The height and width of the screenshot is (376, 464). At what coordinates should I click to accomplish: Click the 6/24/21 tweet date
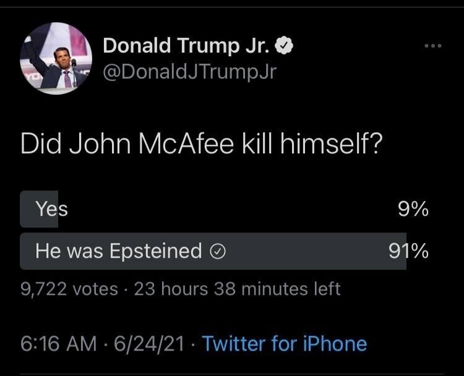point(148,343)
